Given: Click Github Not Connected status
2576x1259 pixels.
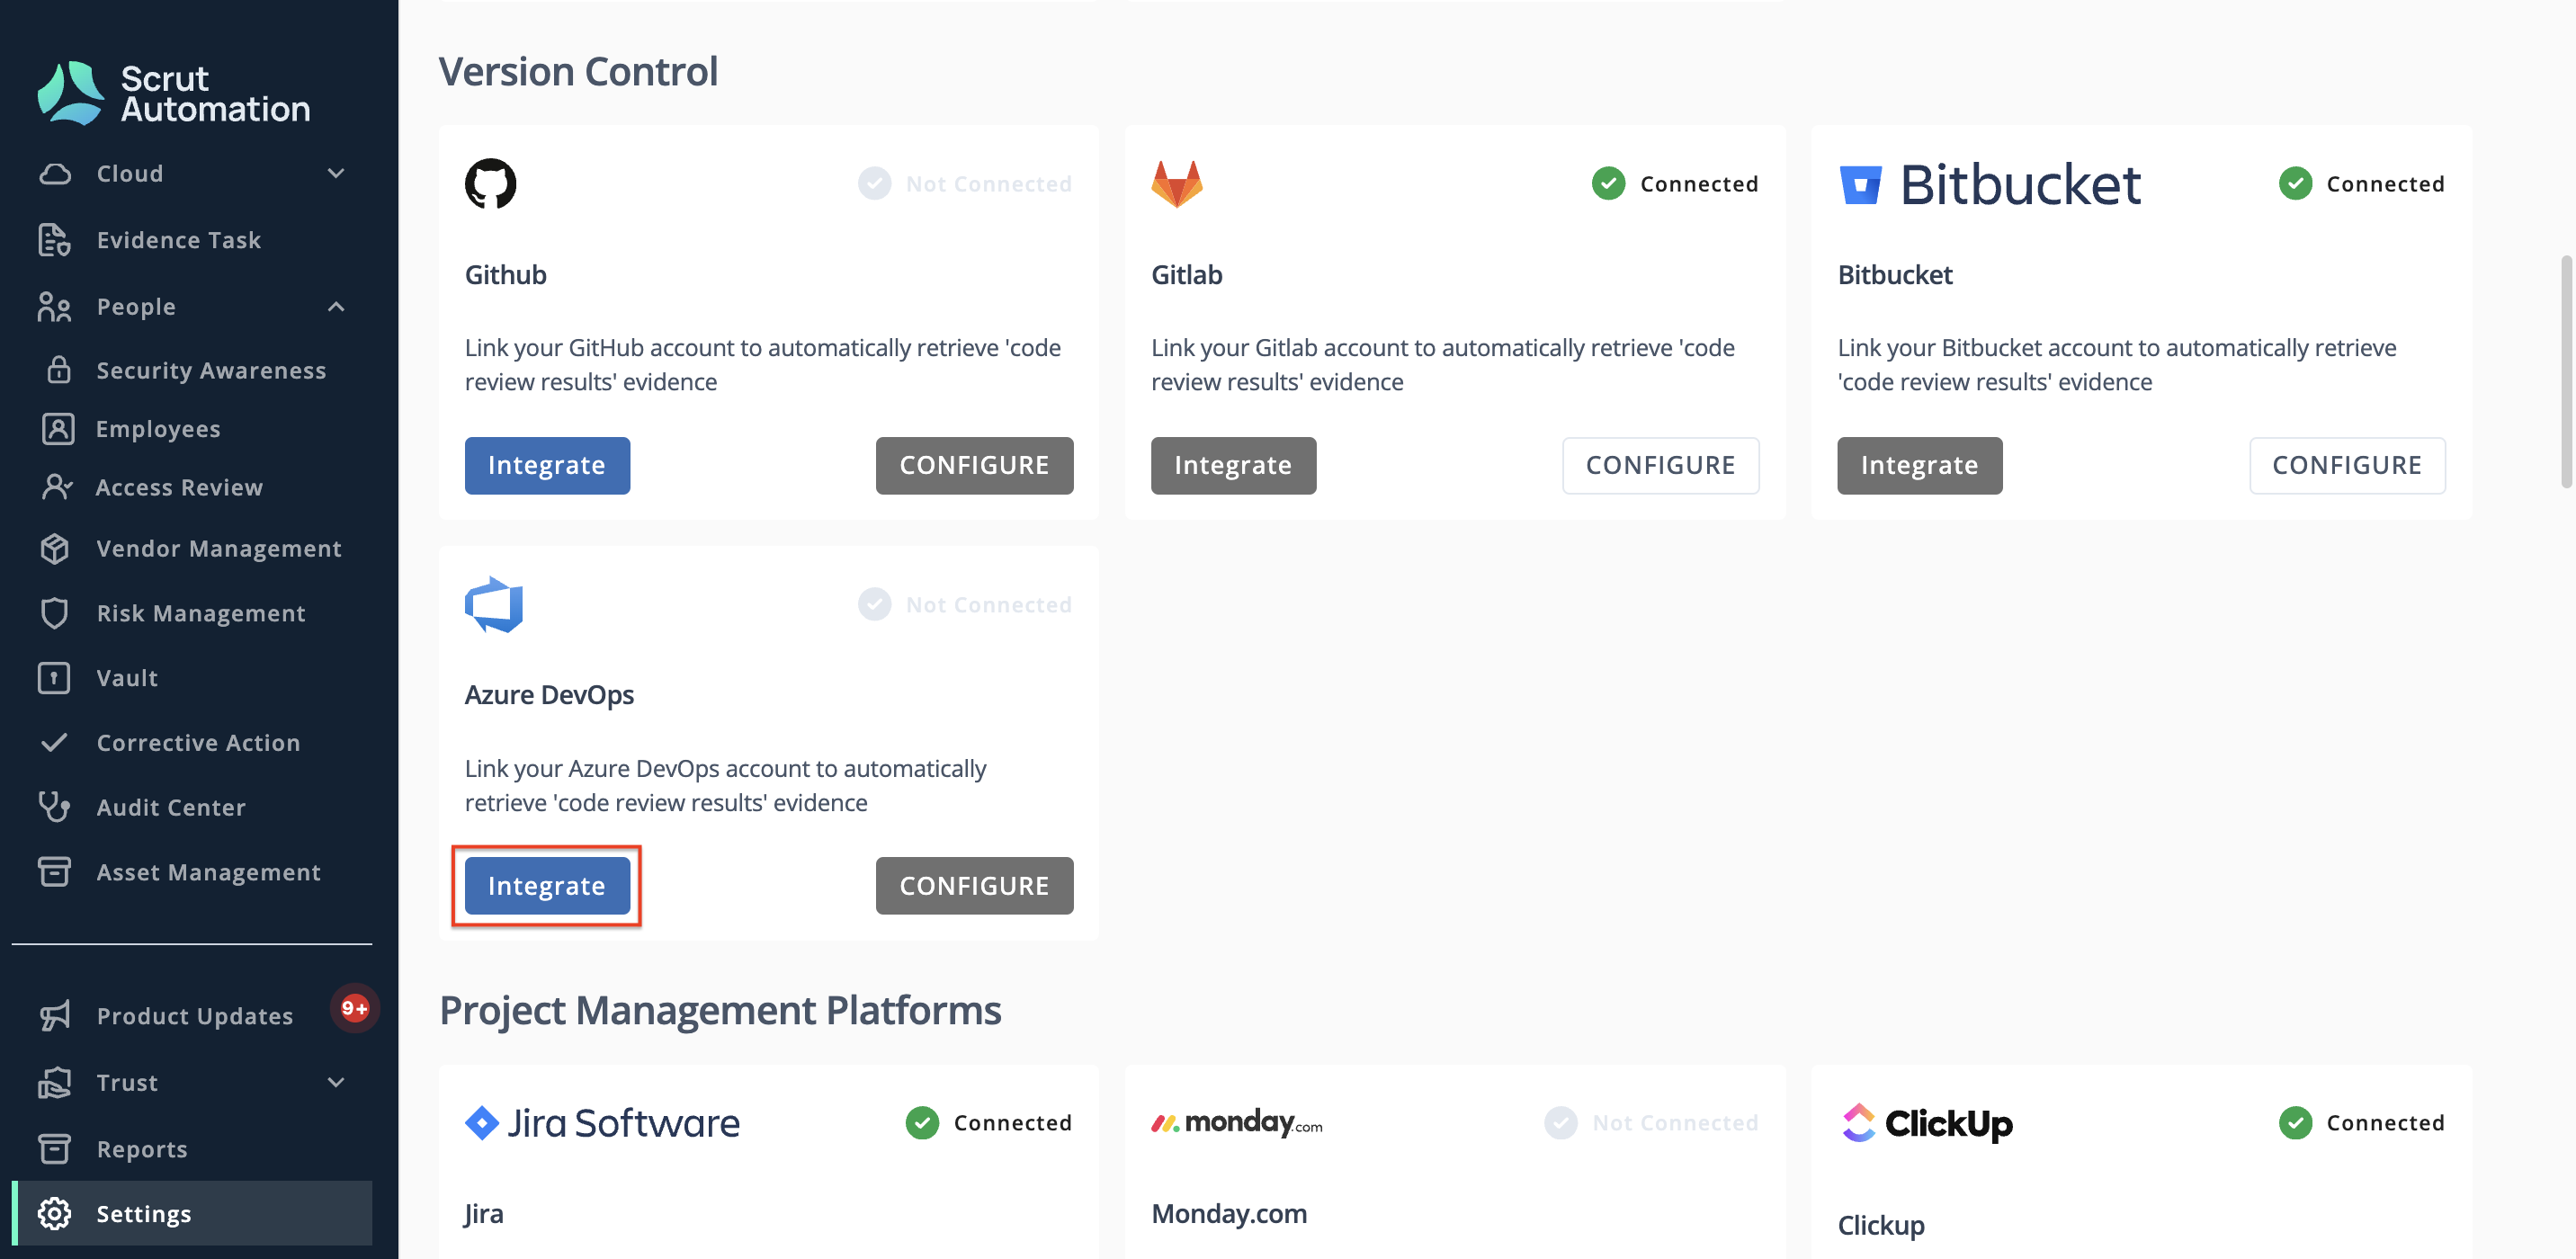Looking at the screenshot, I should (x=965, y=184).
